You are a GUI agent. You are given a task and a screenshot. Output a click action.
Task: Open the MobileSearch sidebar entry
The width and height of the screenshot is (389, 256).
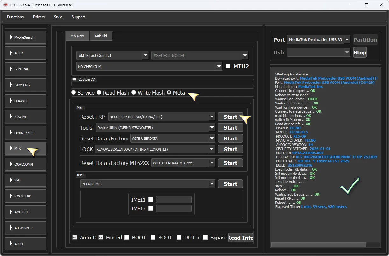[25, 37]
